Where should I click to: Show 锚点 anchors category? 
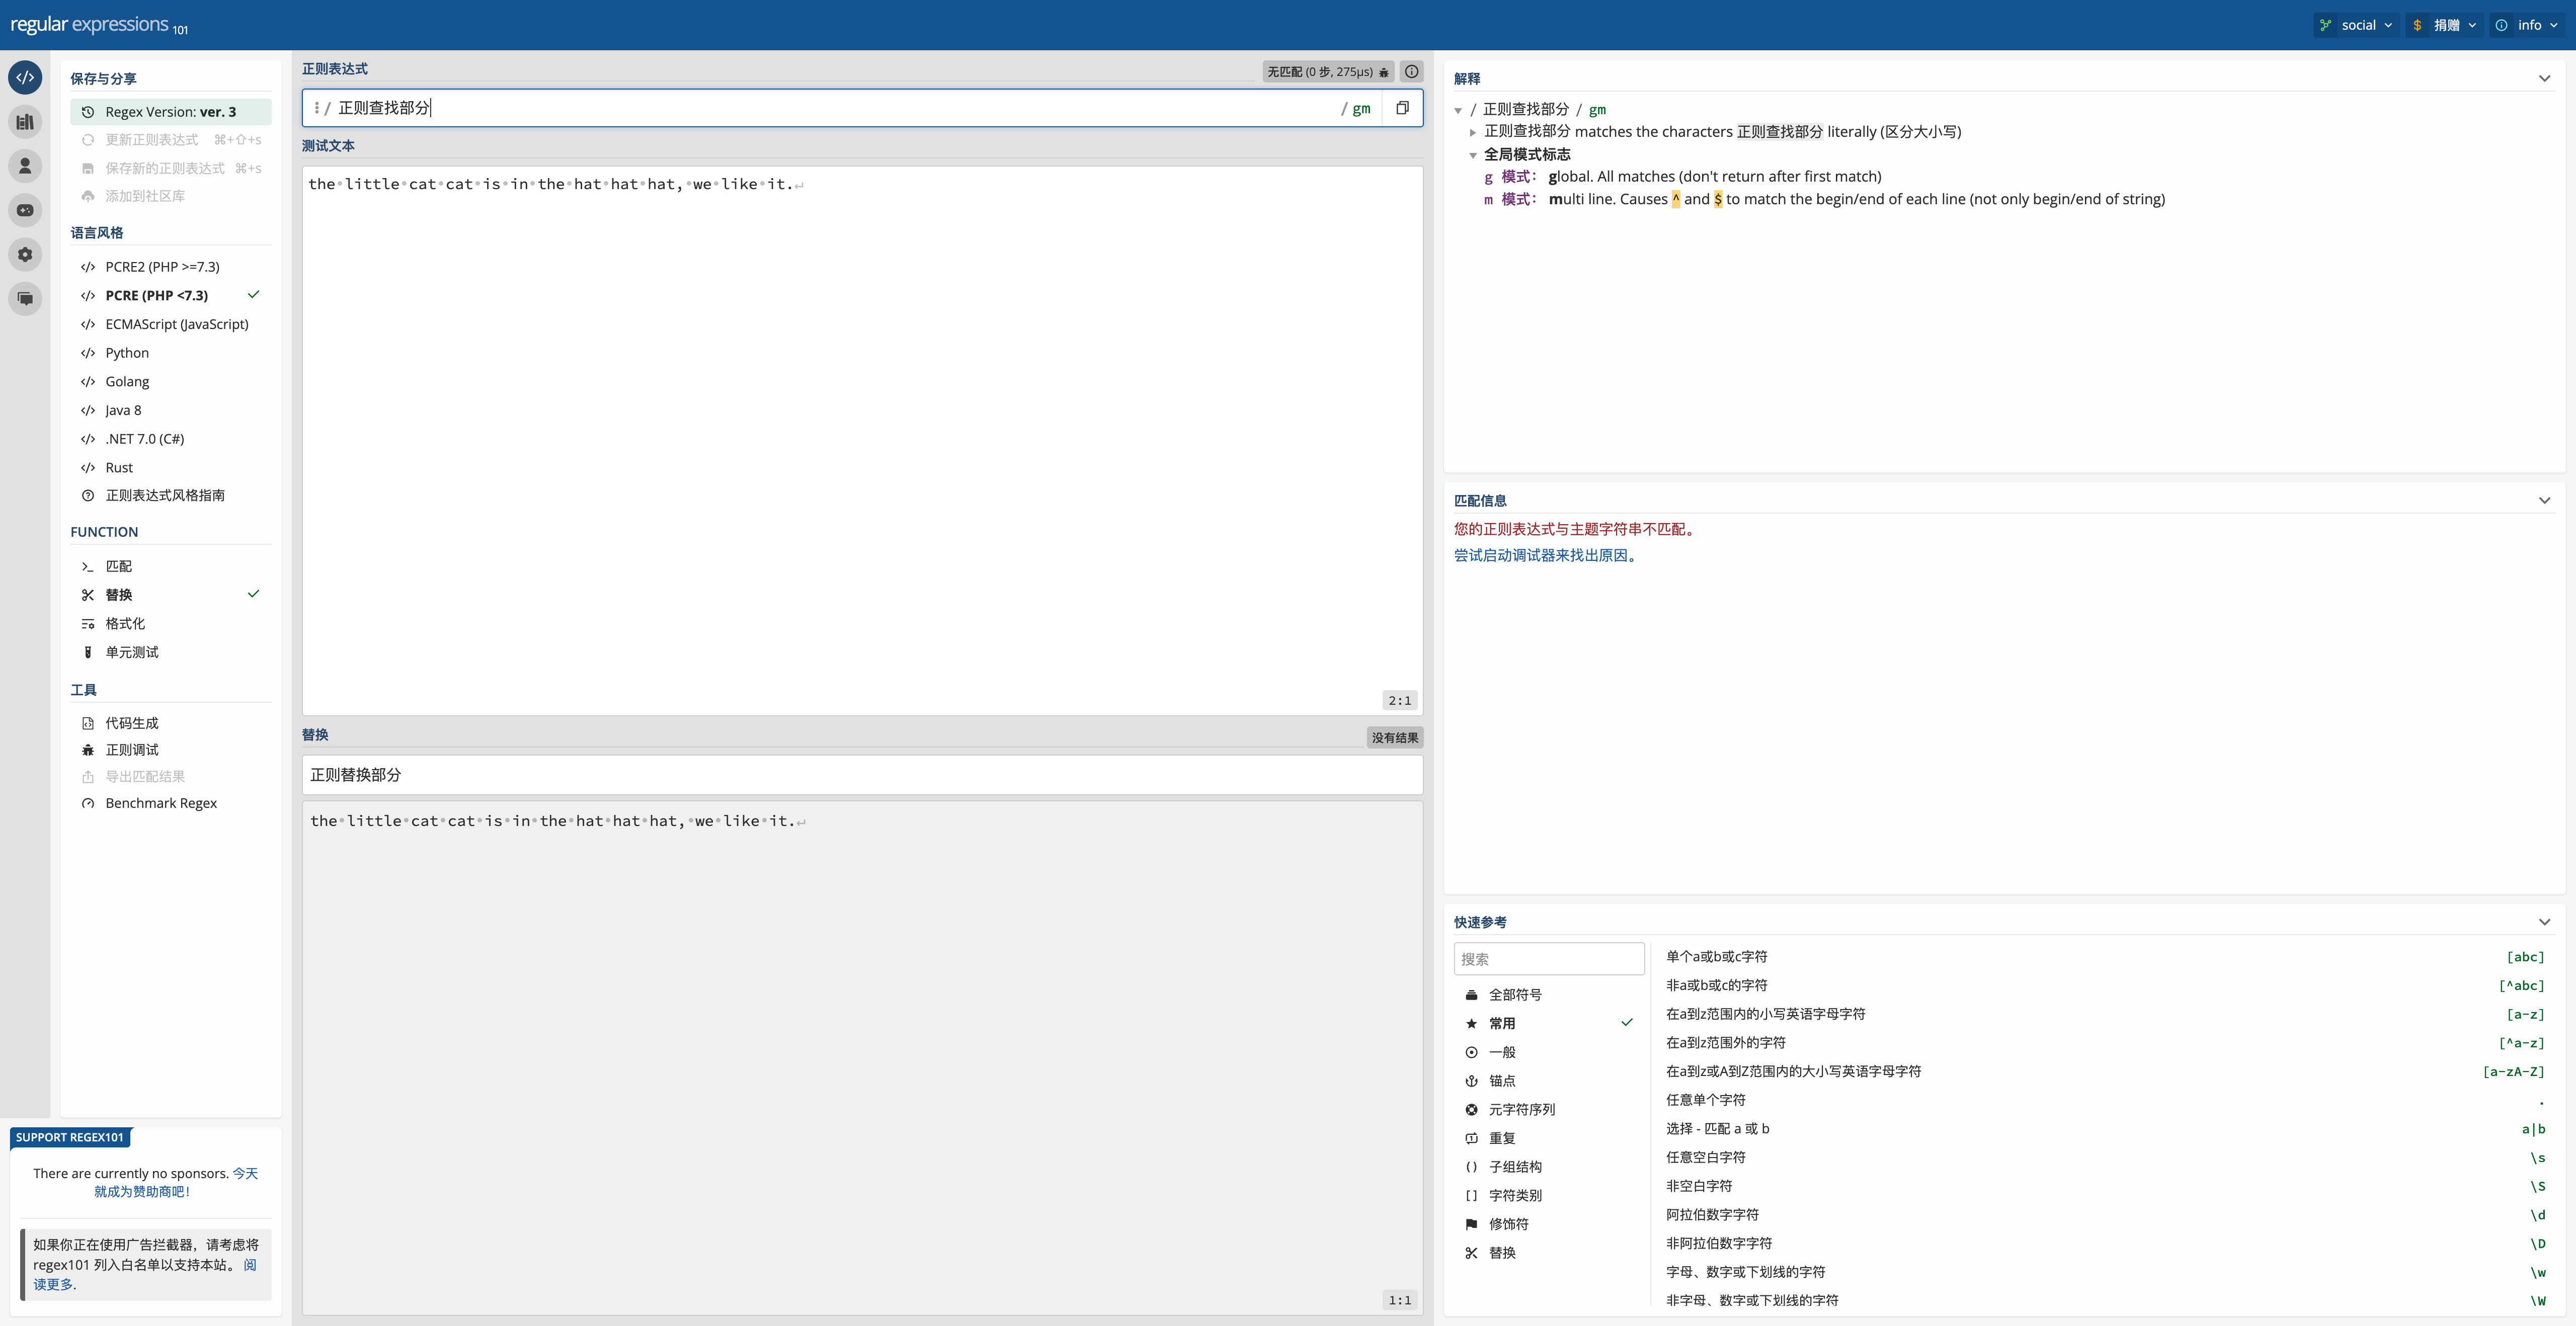[x=1549, y=1081]
